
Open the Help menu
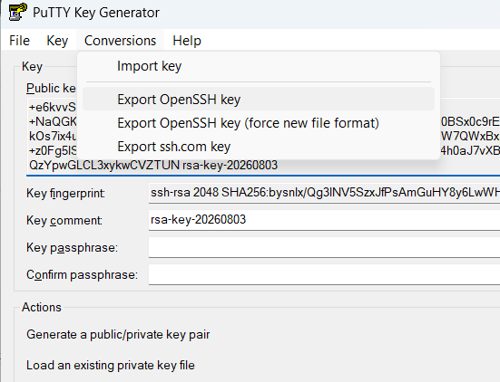[x=187, y=41]
